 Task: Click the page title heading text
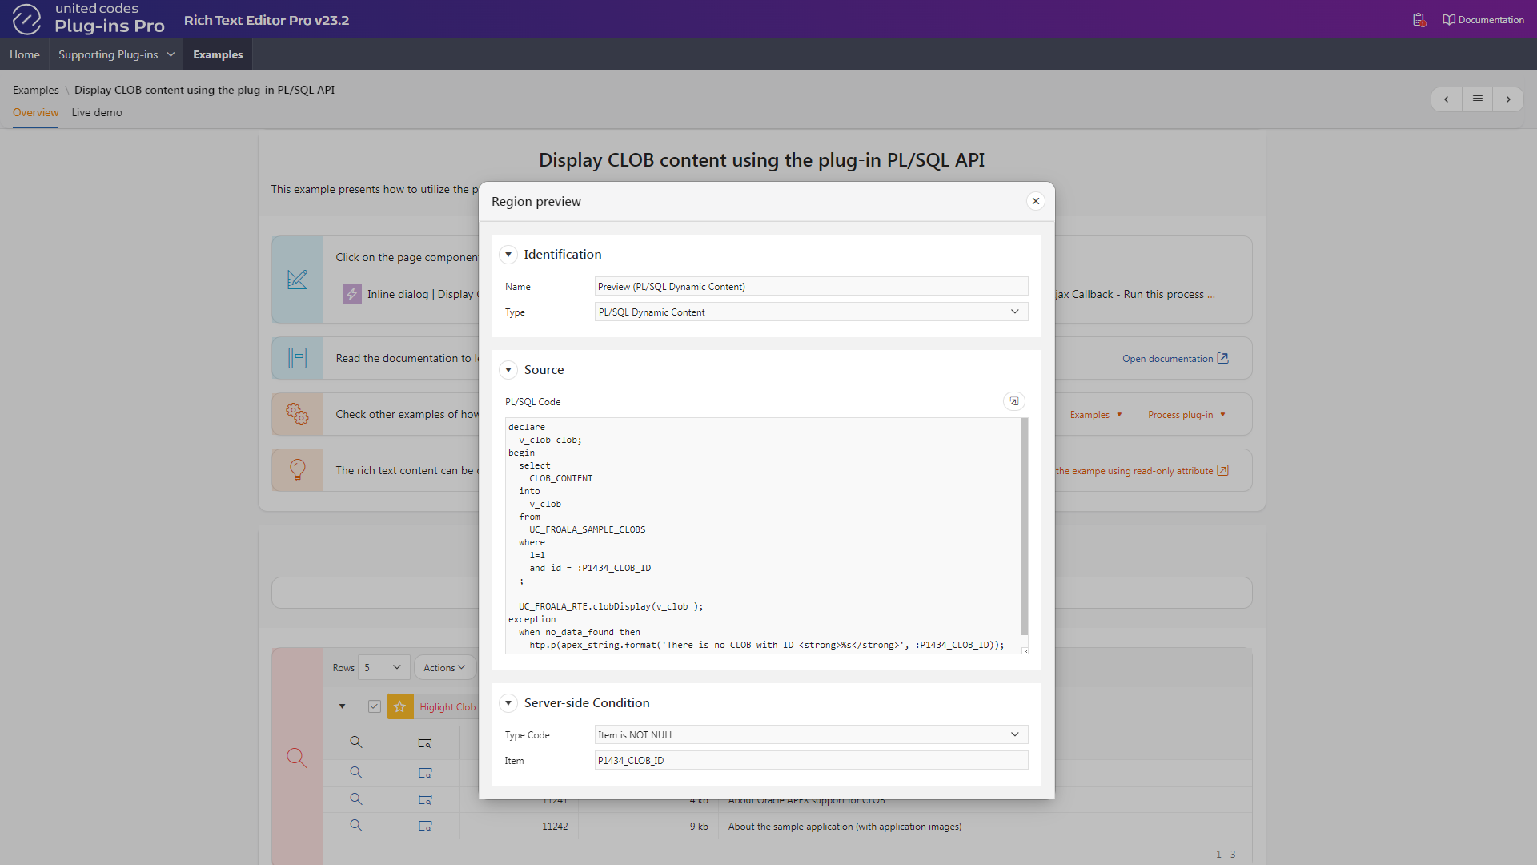pos(761,160)
